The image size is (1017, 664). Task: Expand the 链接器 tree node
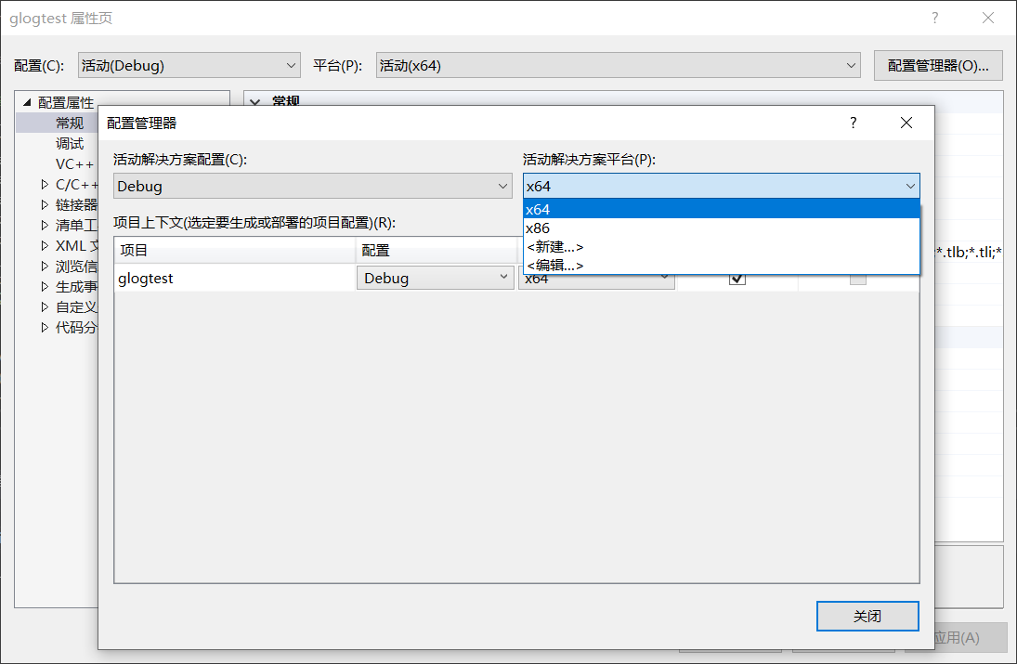click(43, 204)
